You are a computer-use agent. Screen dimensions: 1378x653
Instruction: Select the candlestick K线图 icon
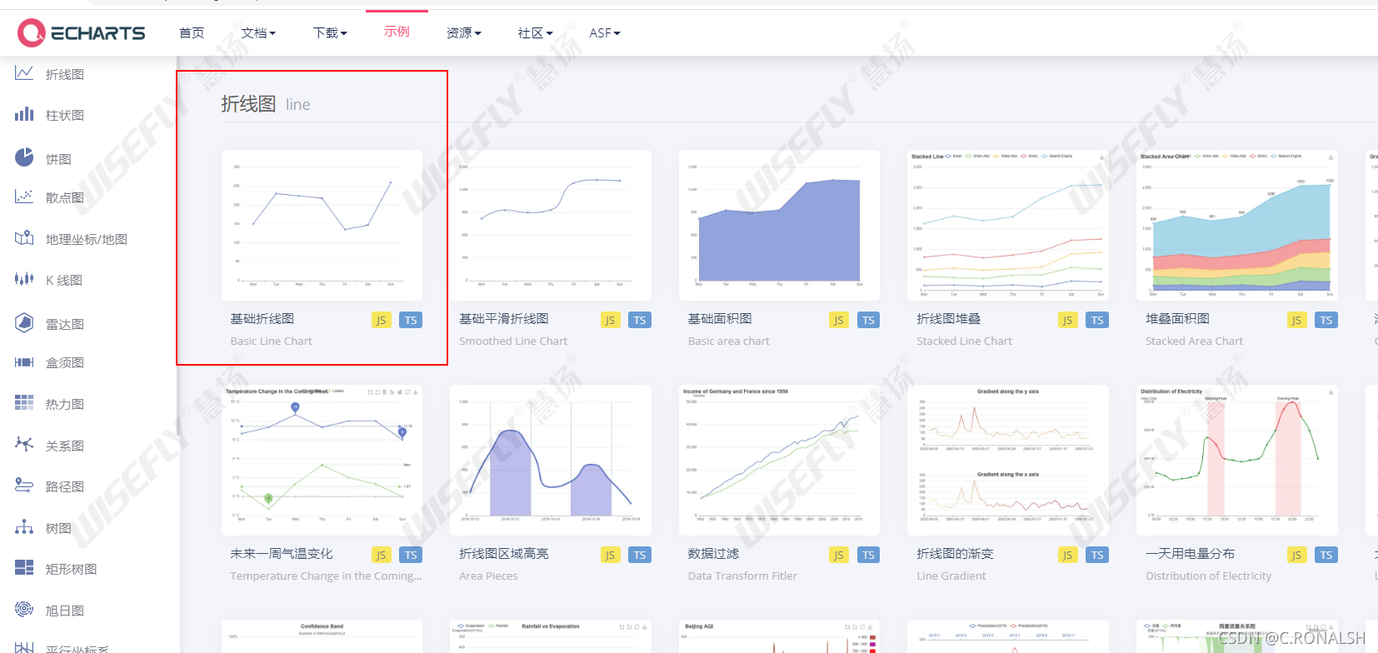pos(24,279)
